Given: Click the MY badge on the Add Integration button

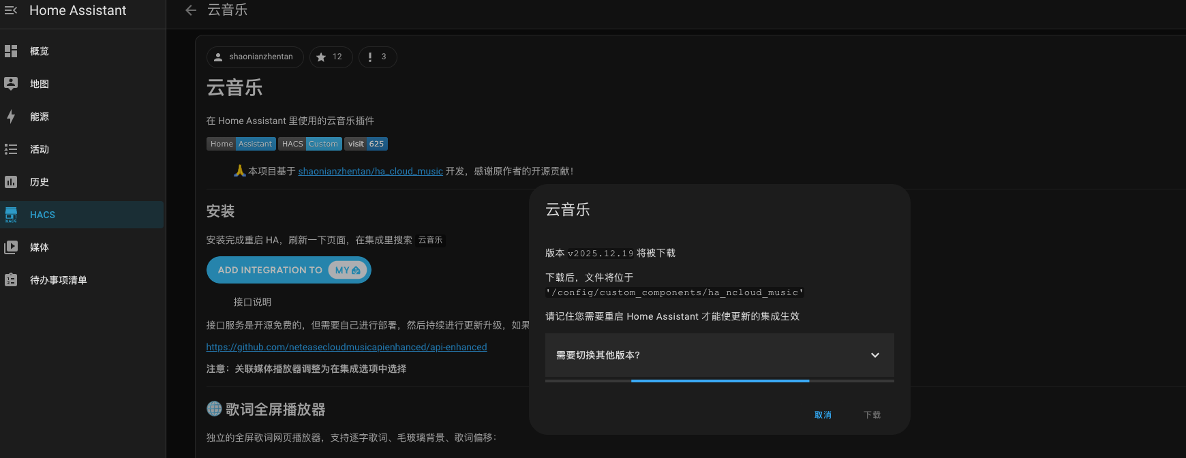Looking at the screenshot, I should click(348, 270).
